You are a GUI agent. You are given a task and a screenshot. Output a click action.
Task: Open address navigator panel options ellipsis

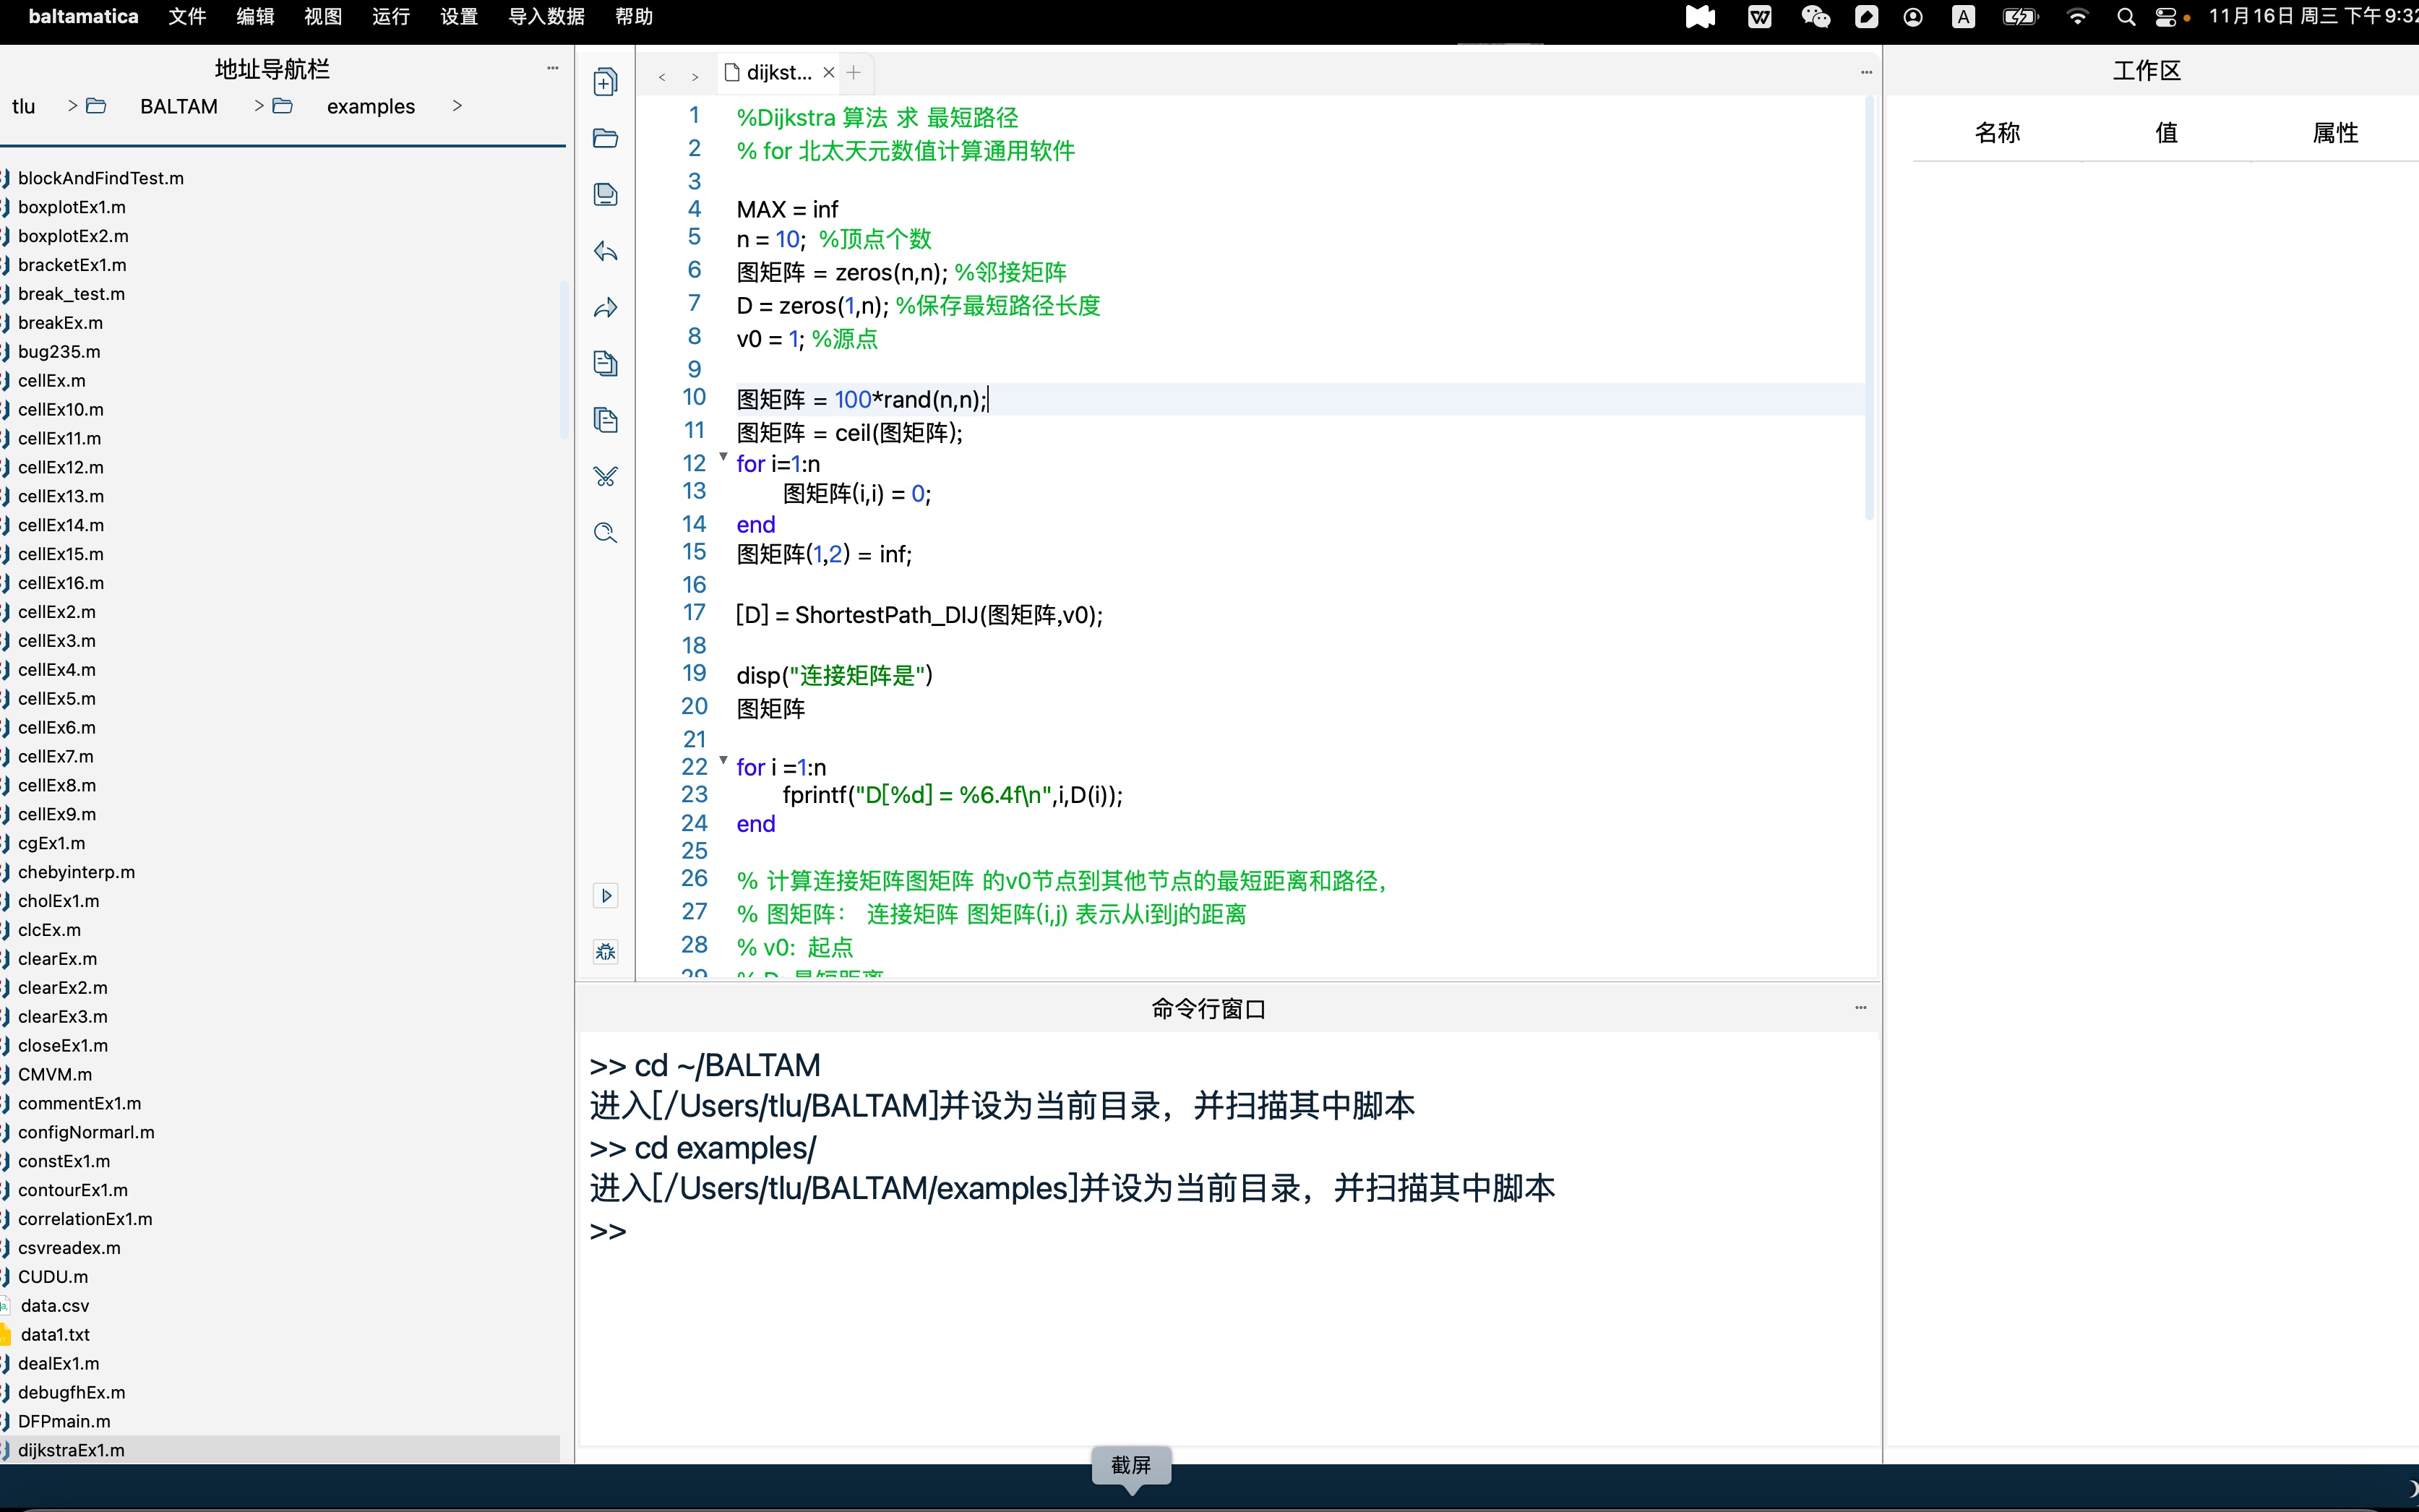click(x=553, y=68)
